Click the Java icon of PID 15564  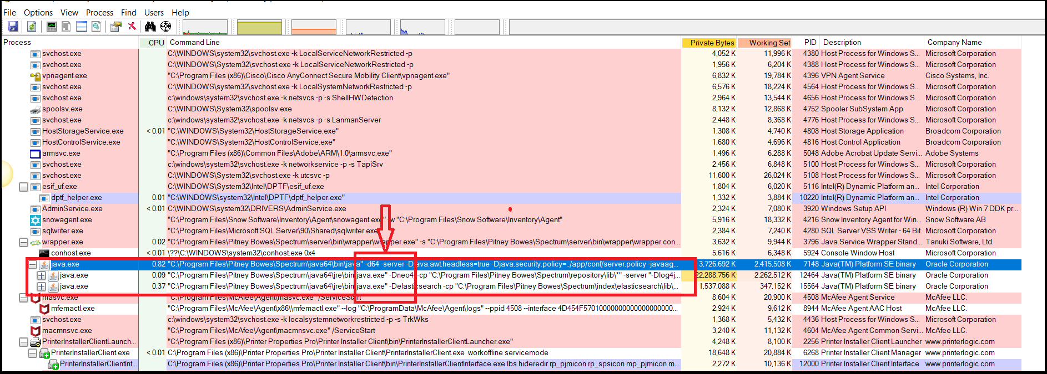tap(53, 286)
